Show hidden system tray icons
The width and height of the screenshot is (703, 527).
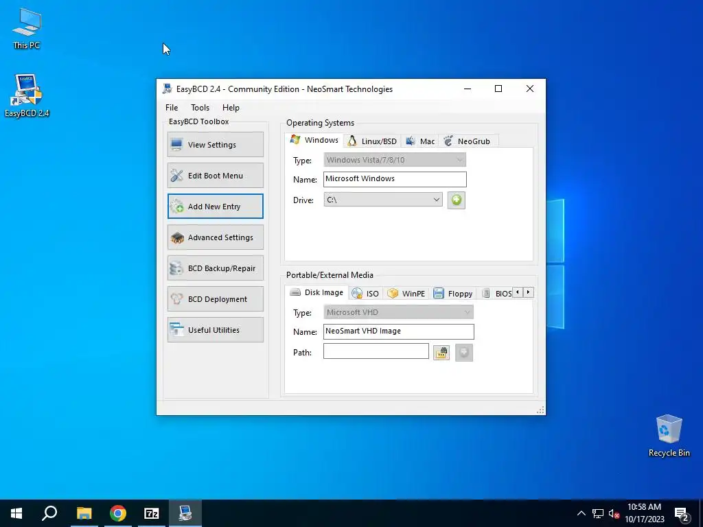581,513
